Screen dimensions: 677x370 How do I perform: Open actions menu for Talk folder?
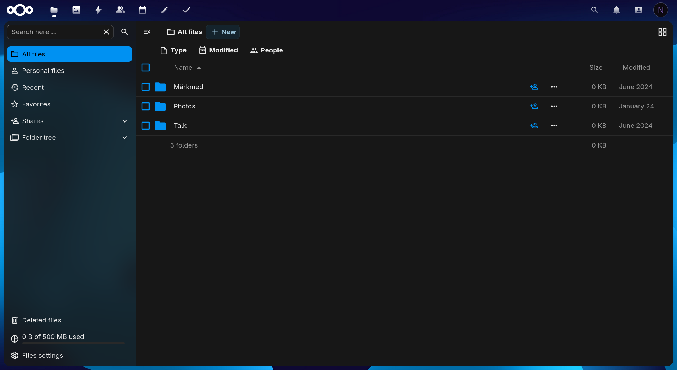pyautogui.click(x=554, y=126)
